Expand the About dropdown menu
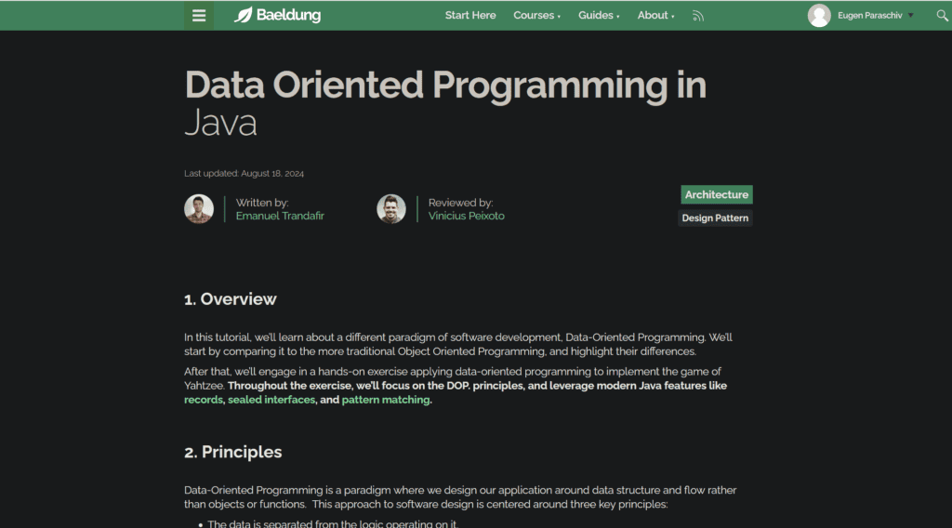Screen dimensions: 952x528 655,15
